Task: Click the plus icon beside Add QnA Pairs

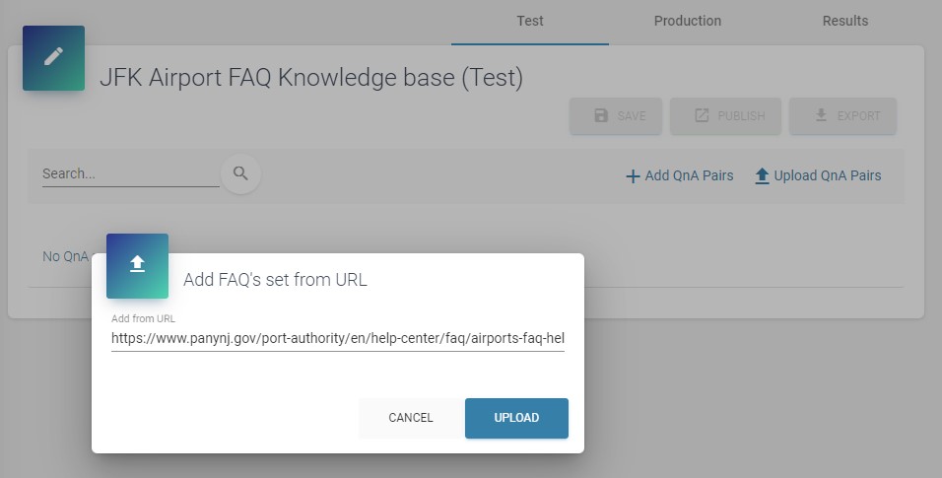Action: coord(633,176)
